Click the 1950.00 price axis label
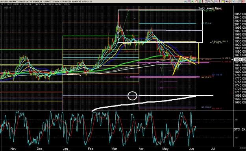The height and width of the screenshot is (151, 246). pyautogui.click(x=240, y=38)
